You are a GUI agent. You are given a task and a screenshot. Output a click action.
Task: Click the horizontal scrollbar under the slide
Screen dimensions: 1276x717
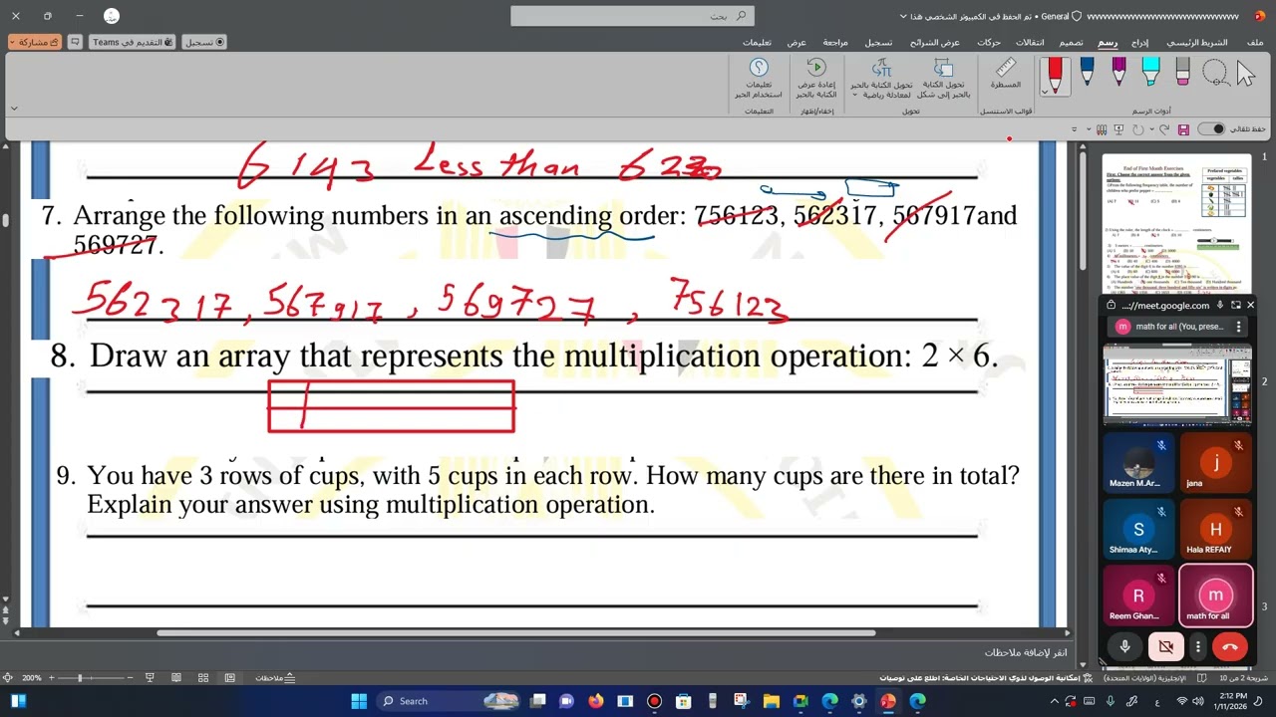516,633
